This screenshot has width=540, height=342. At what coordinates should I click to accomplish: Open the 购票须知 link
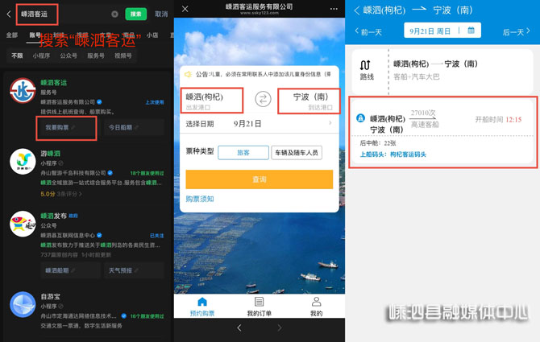tap(200, 199)
